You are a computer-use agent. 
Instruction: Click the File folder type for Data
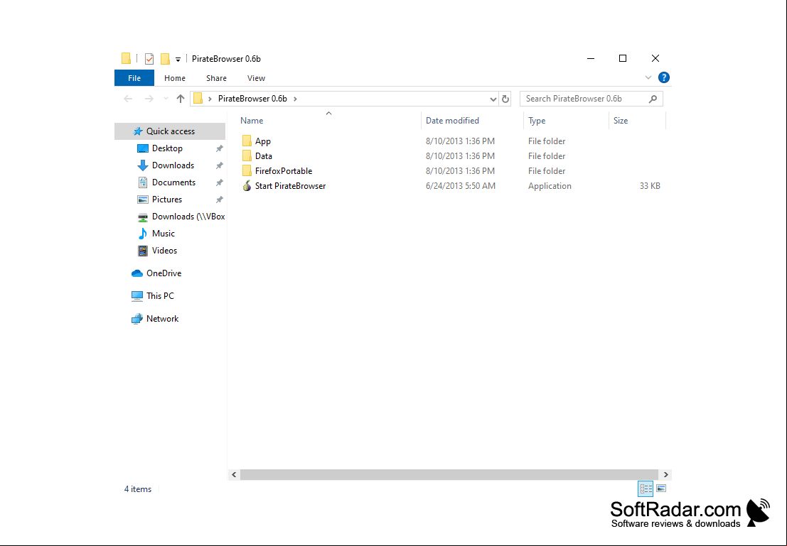coord(547,156)
